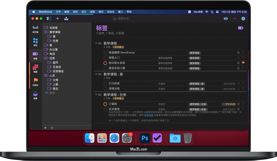
Task: Click the 搜索此处 search field
Action: pyautogui.click(x=146, y=19)
